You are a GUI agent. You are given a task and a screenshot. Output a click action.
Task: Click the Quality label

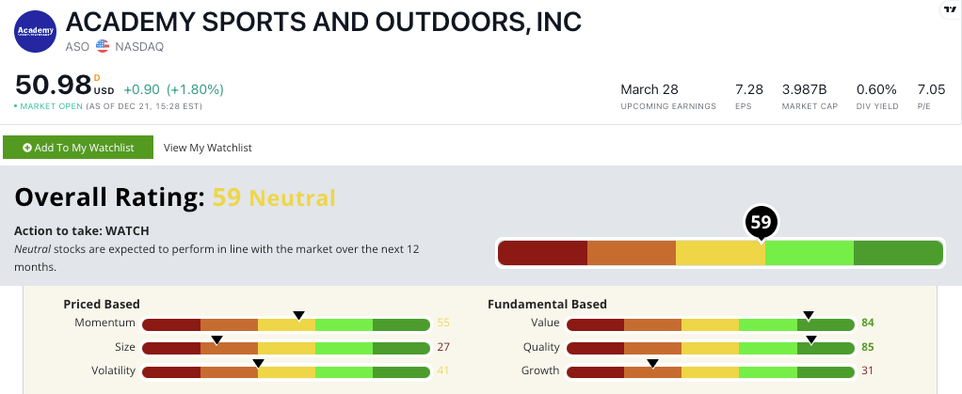click(x=541, y=347)
